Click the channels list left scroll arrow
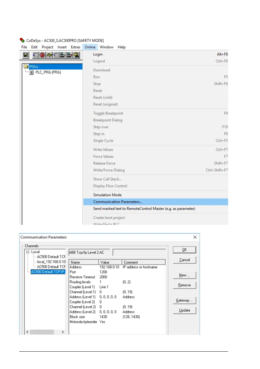 click(x=28, y=332)
